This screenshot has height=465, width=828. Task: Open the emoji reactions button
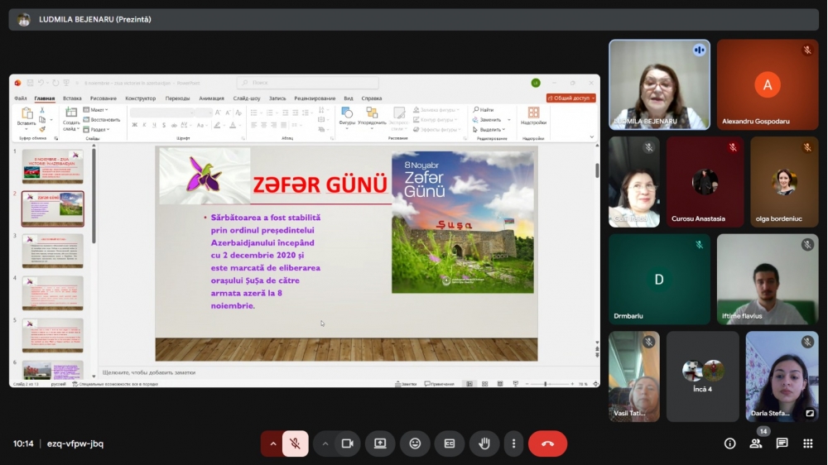415,443
